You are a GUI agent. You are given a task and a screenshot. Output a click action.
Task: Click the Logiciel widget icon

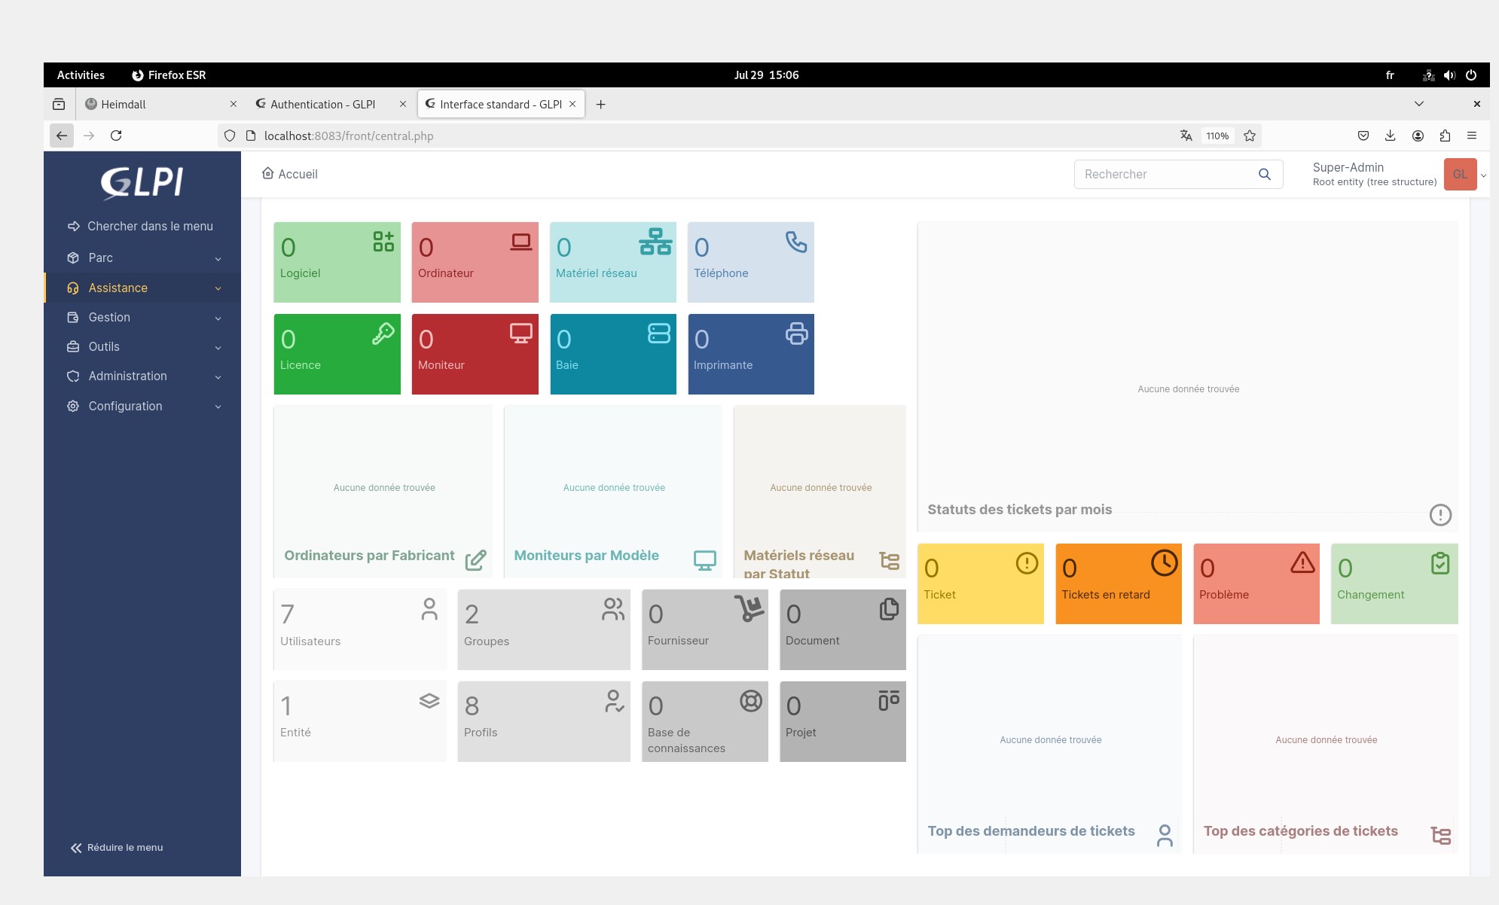click(x=383, y=241)
